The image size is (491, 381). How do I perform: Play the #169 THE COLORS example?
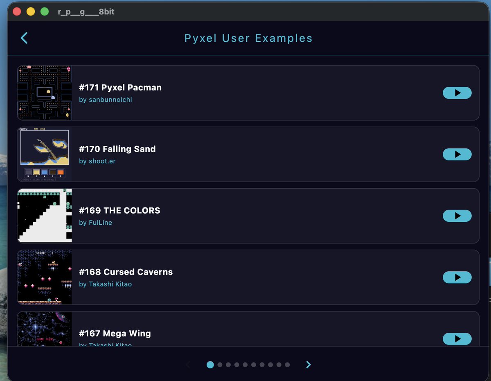pos(457,216)
